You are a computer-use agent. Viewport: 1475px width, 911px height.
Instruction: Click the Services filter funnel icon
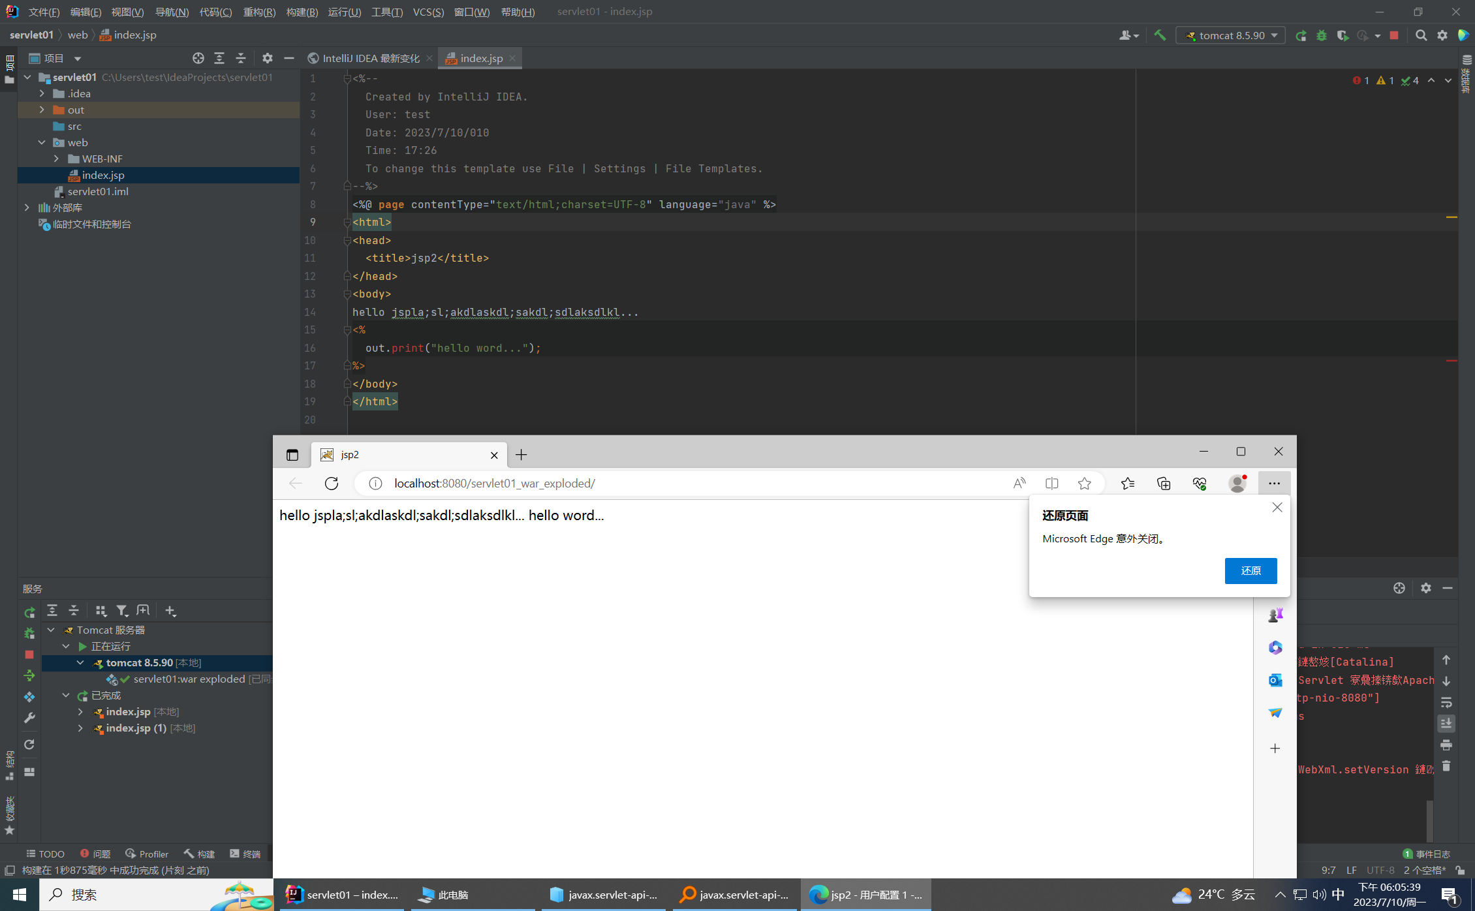click(x=122, y=611)
